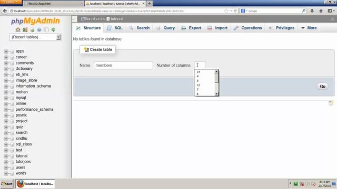Click the green tray icon

pos(296,184)
